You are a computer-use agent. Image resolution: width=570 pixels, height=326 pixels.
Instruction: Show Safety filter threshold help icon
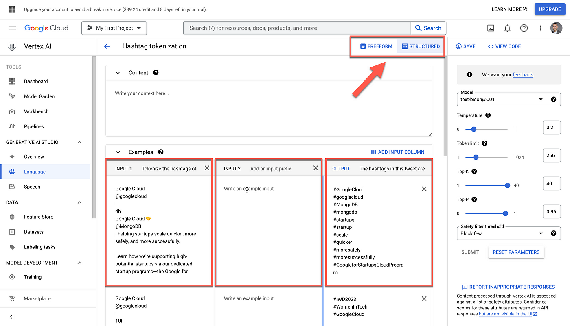553,233
